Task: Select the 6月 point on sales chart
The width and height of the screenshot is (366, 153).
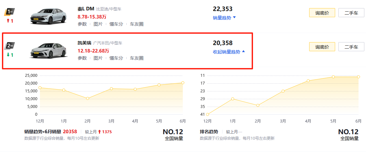Action: (x=183, y=83)
